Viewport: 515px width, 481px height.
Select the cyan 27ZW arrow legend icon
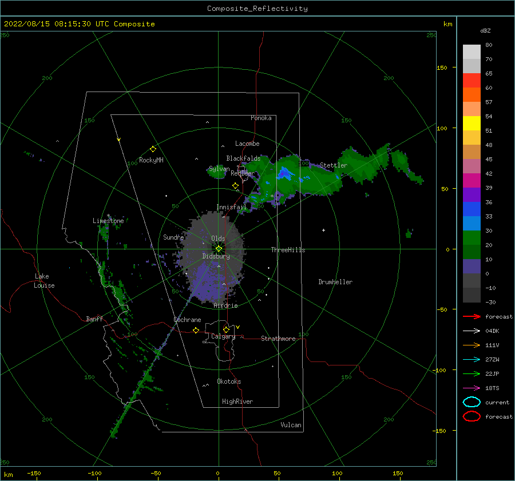click(x=472, y=360)
